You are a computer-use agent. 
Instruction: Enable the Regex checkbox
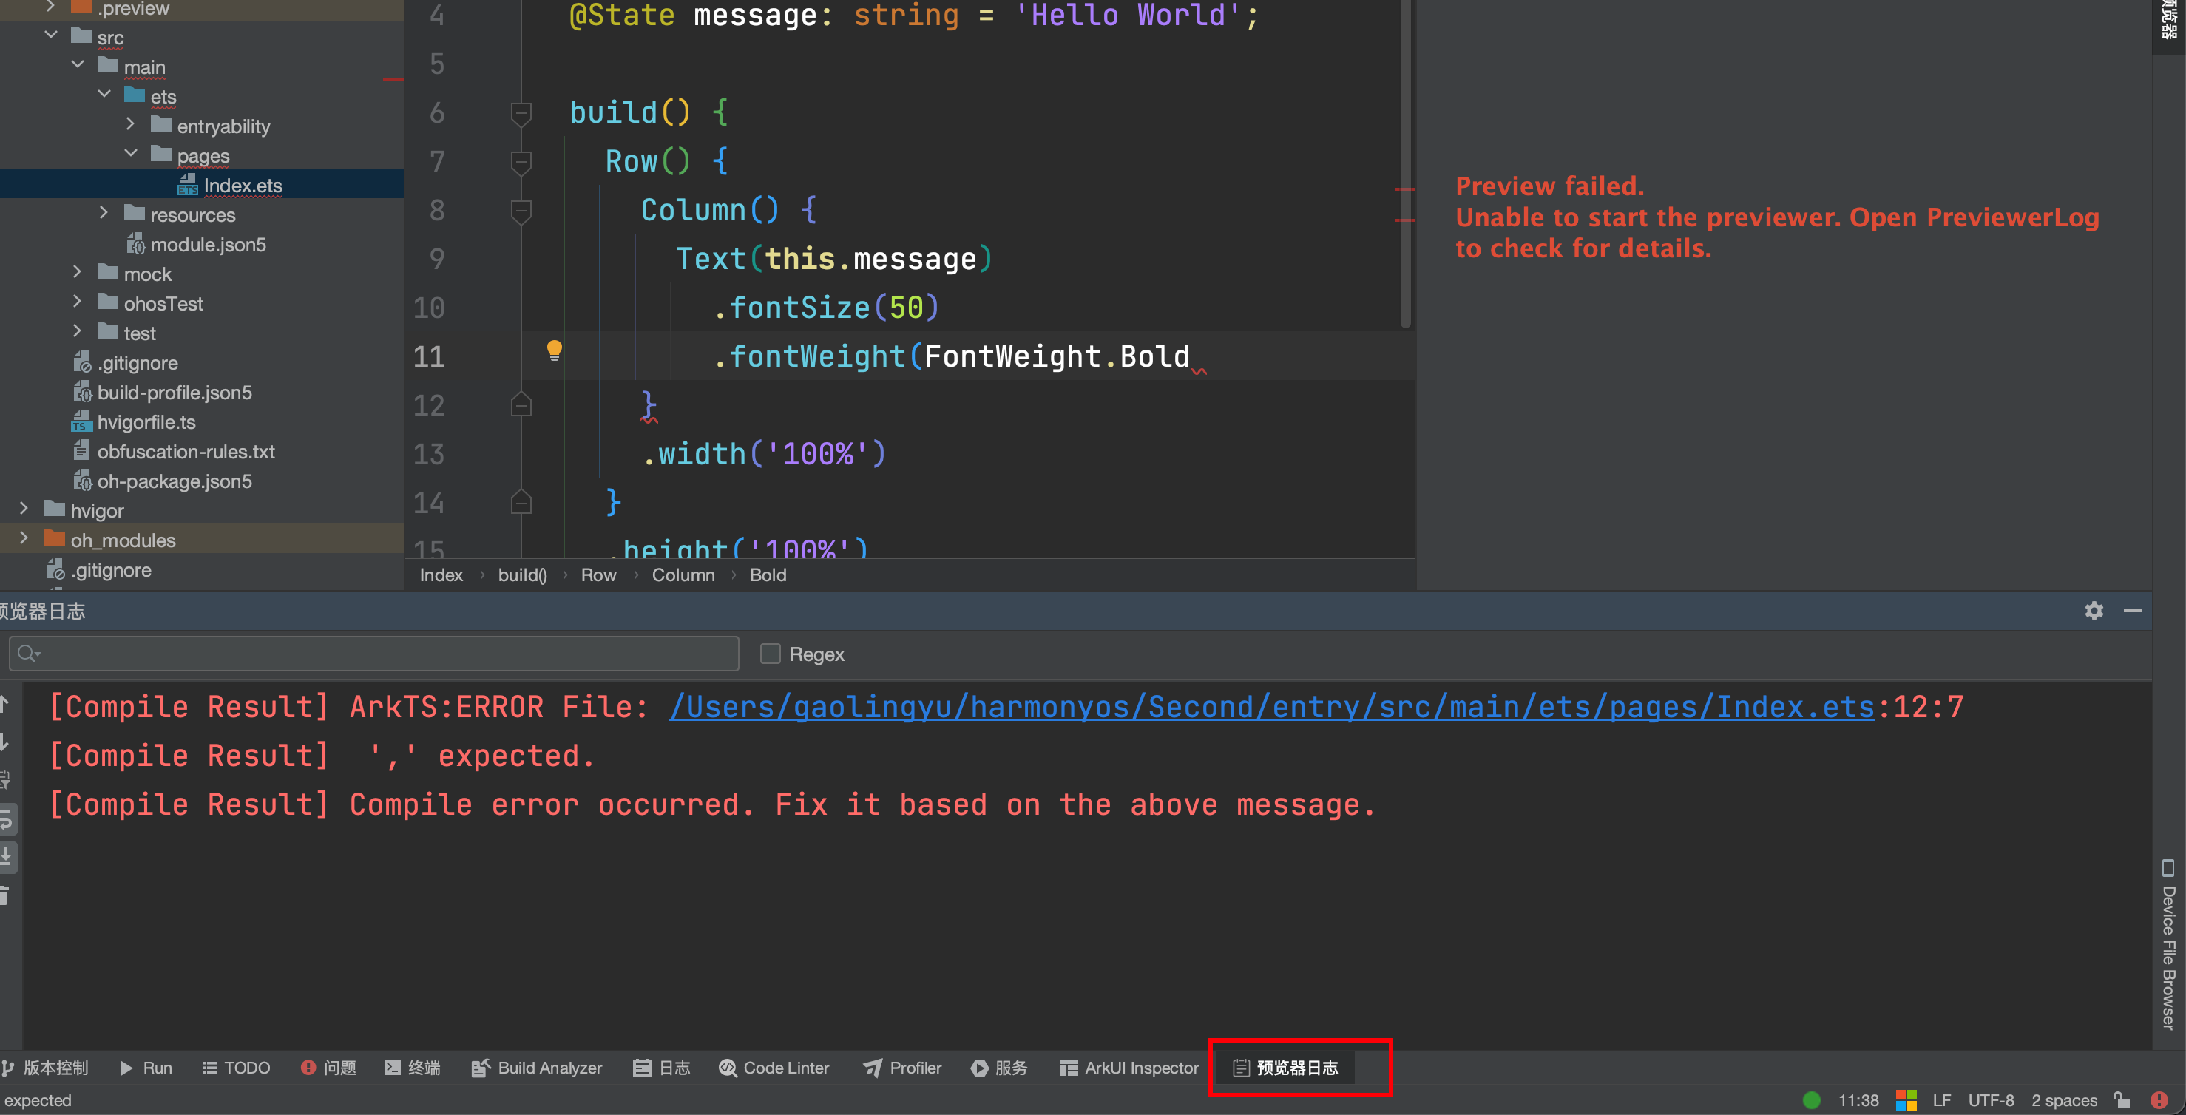770,654
